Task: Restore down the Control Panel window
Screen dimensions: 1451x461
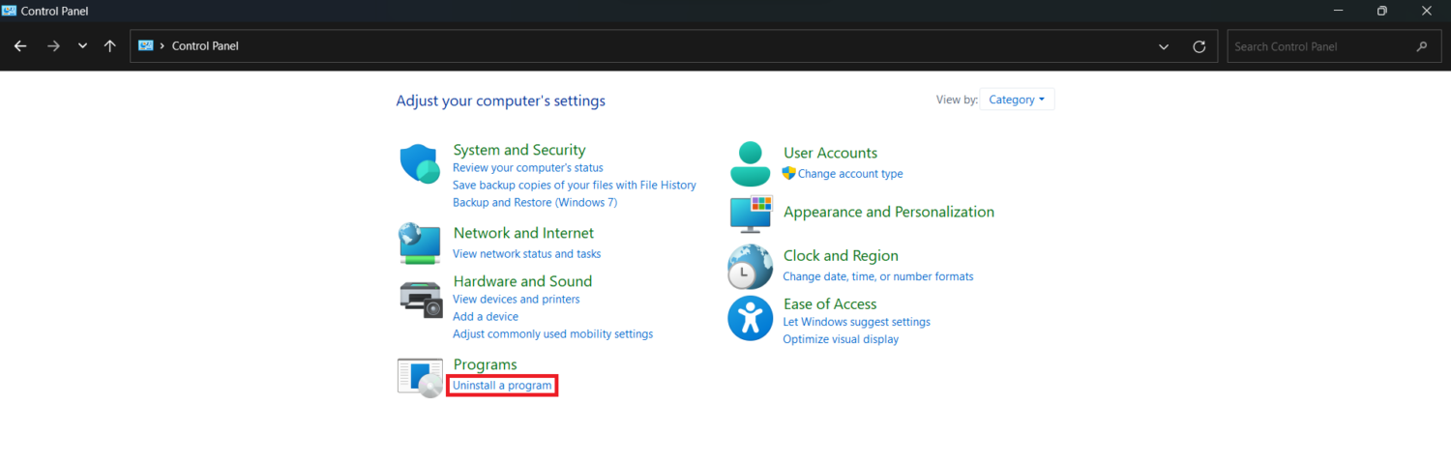Action: pyautogui.click(x=1382, y=11)
